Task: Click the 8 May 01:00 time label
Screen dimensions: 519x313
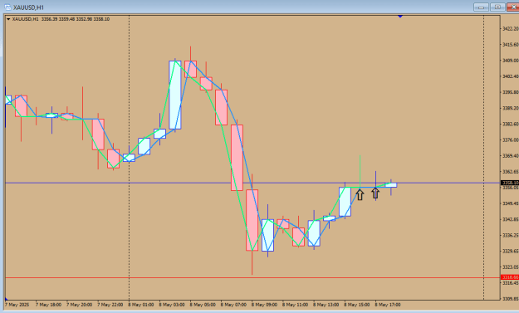Action: 141,305
